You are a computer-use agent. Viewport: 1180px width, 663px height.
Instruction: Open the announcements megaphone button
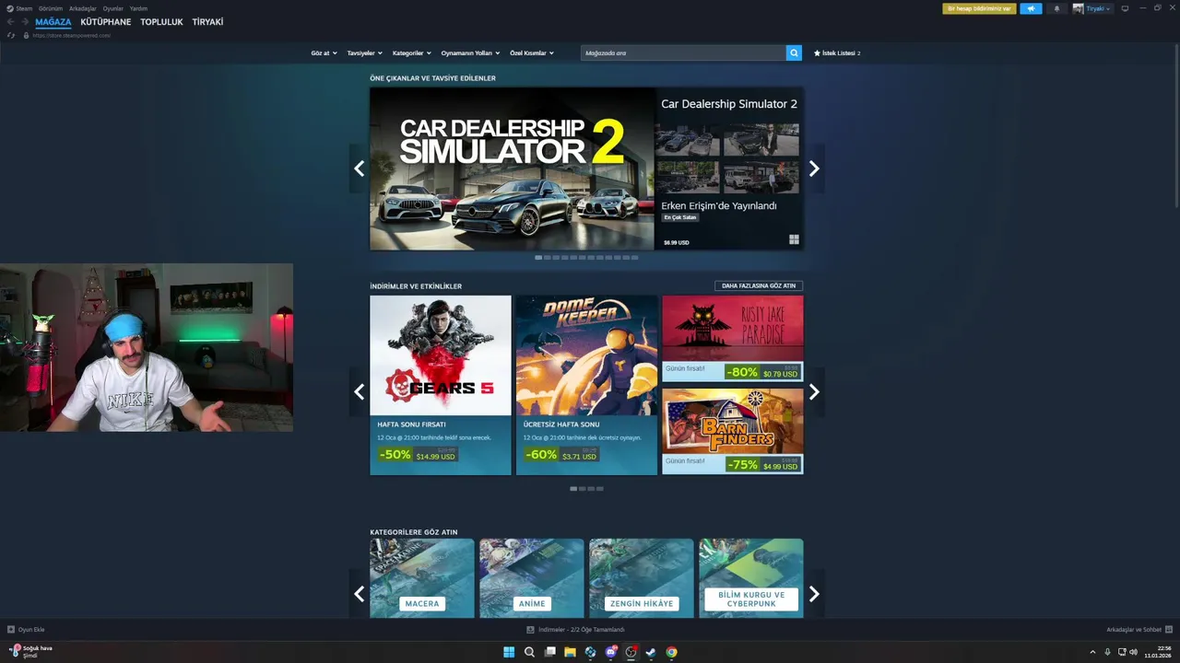pos(1031,8)
